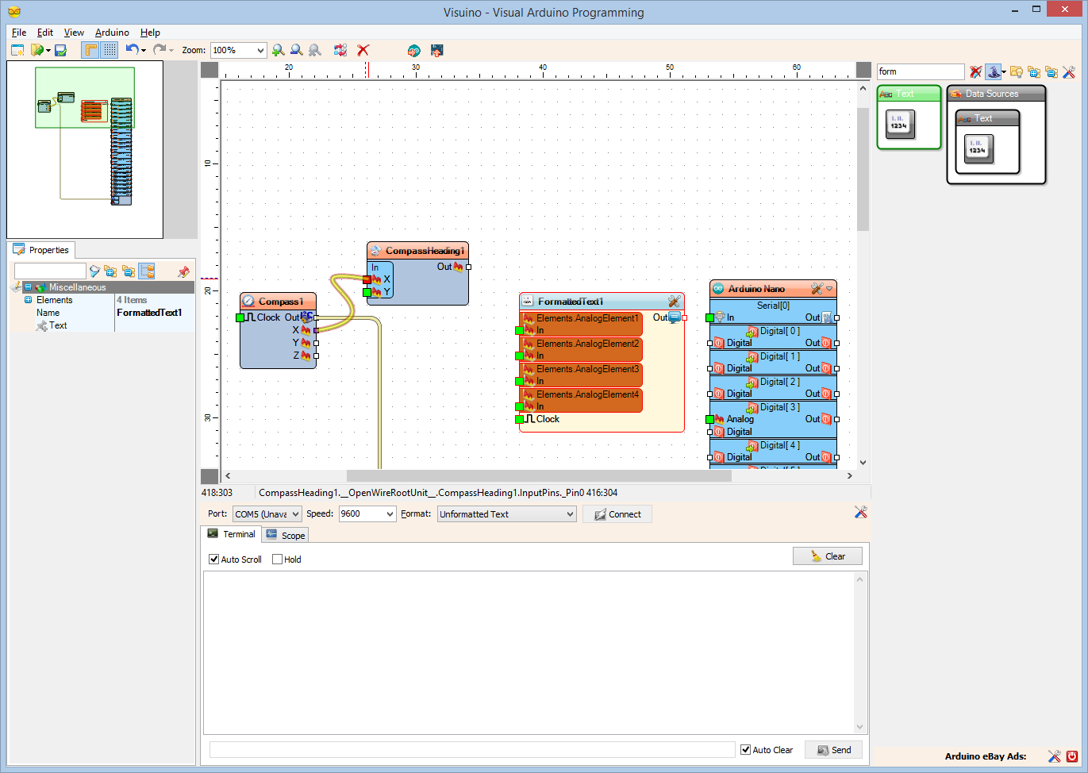
Task: Open the View menu
Action: pyautogui.click(x=74, y=33)
